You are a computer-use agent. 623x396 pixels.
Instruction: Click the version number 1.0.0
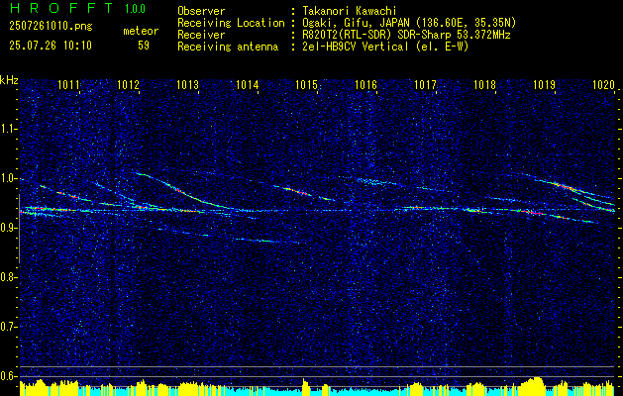(x=135, y=8)
